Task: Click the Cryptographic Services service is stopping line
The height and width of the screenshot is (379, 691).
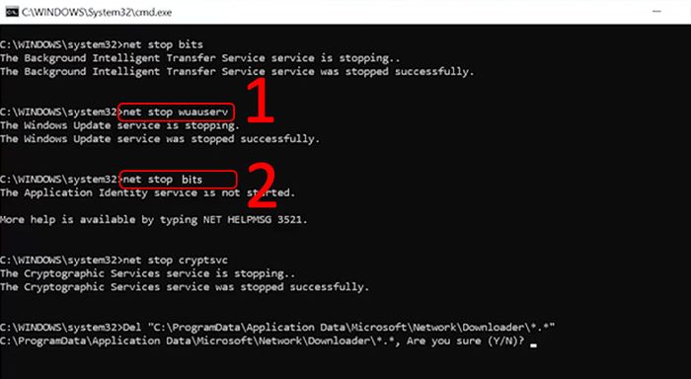Action: point(148,273)
